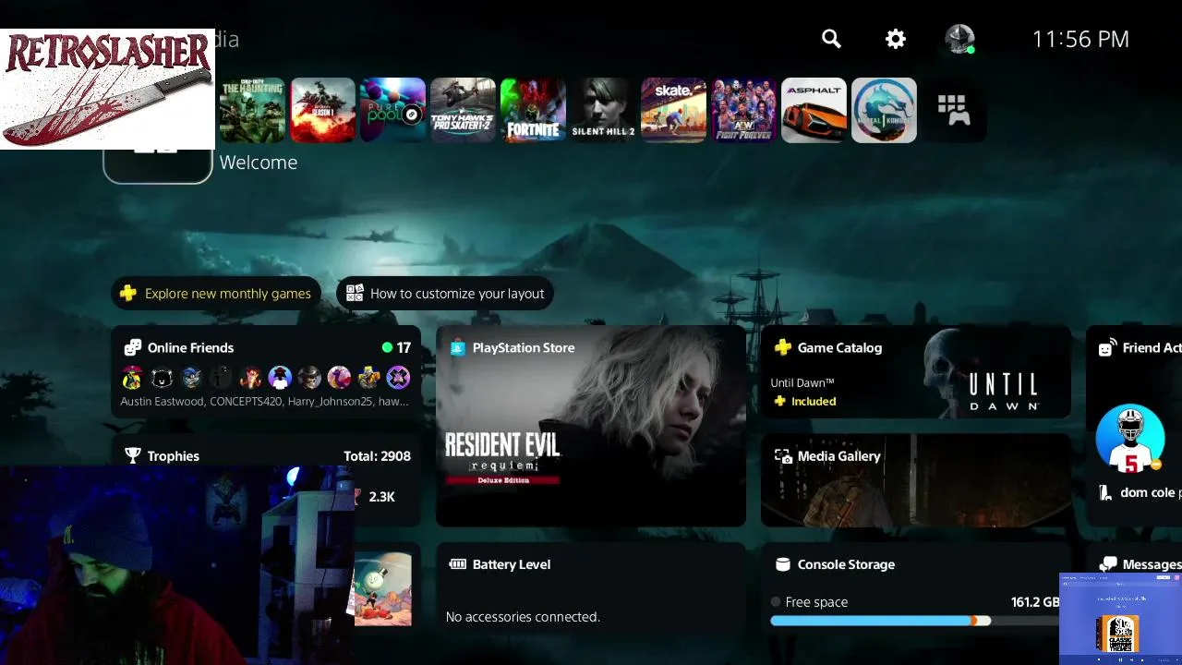The image size is (1182, 665).
Task: Launch the Call of Duty Season 1 tile
Action: tap(323, 110)
